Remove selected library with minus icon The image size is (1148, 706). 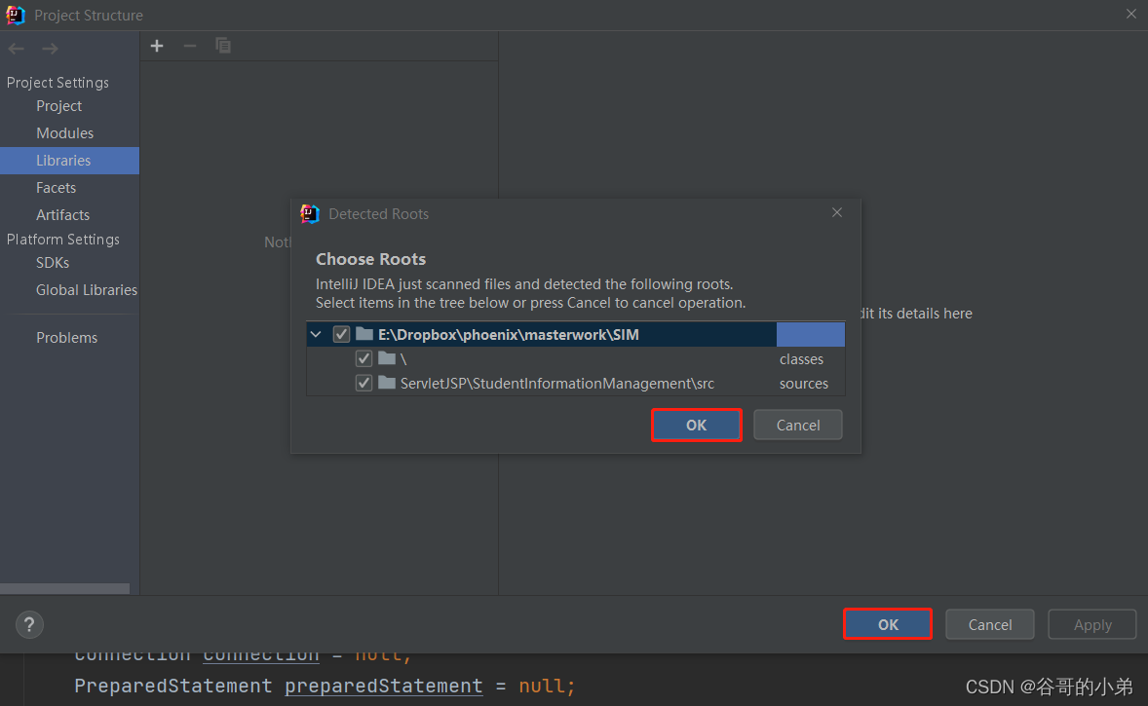pos(190,46)
